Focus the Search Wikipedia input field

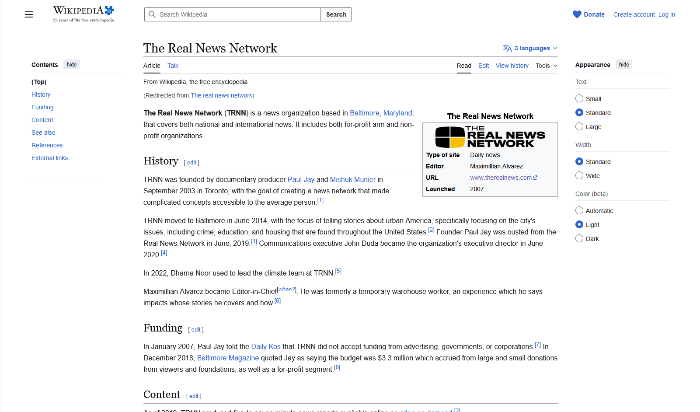click(x=233, y=14)
